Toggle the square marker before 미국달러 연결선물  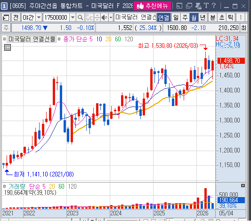[5, 39]
